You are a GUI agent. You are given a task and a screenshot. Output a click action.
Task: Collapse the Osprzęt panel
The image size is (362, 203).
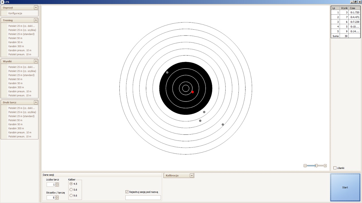[x=36, y=8]
